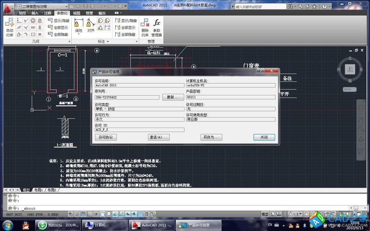
Task: Click the binoculars search icon
Action: click(x=290, y=6)
